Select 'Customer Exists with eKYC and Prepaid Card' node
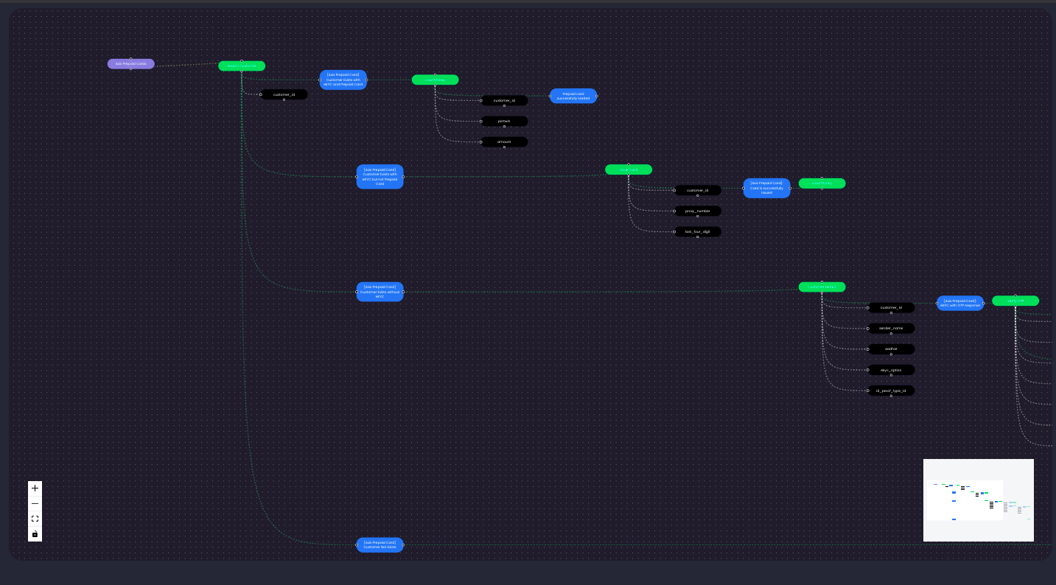The image size is (1056, 585). point(343,80)
